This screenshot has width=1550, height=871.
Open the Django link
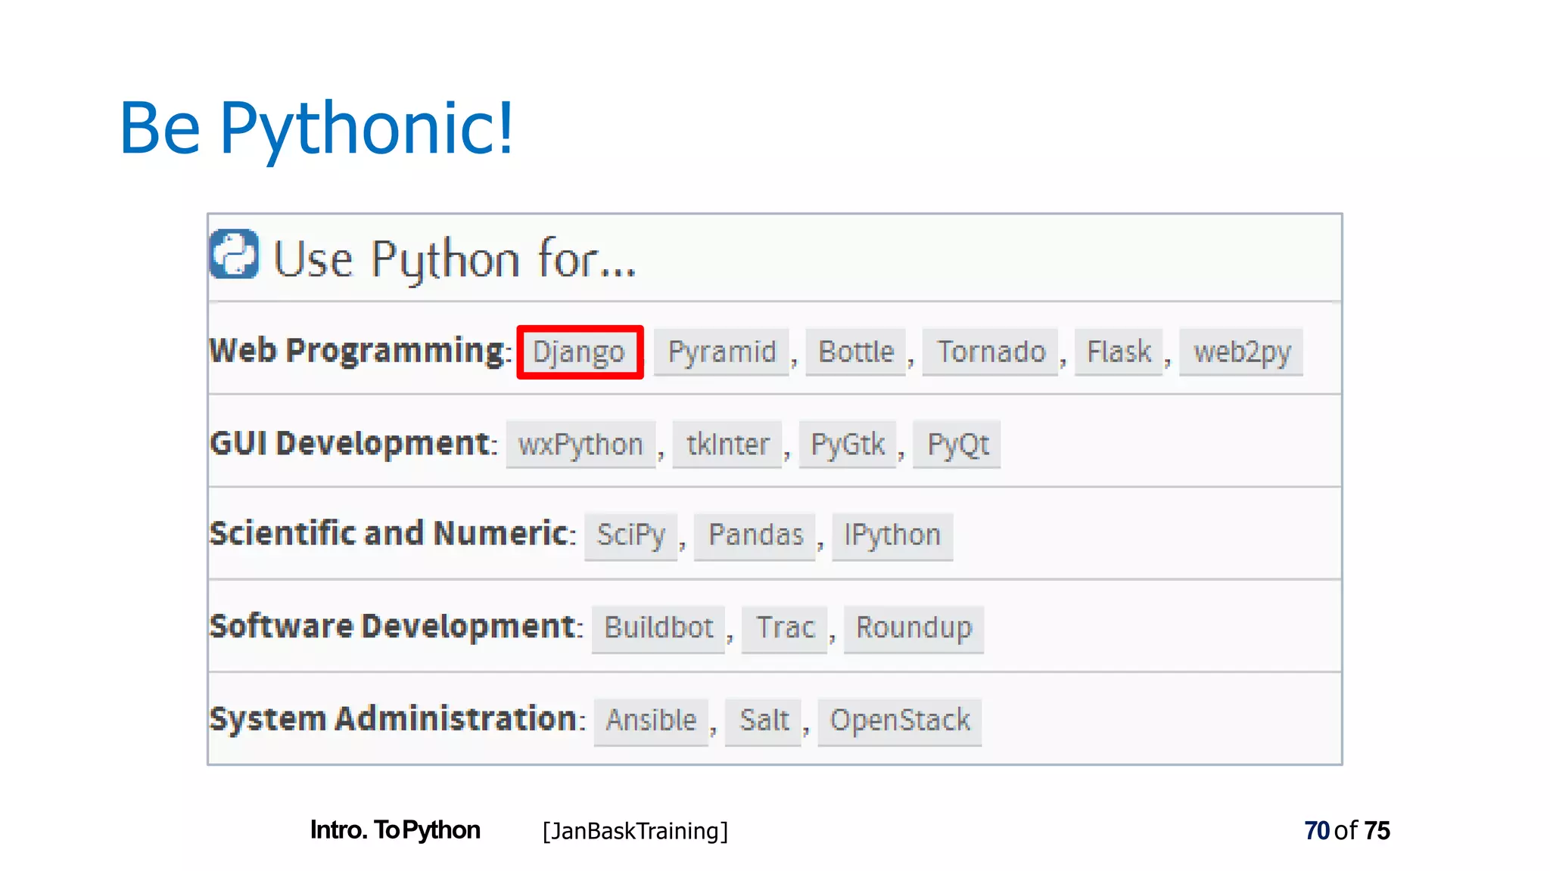pyautogui.click(x=580, y=352)
